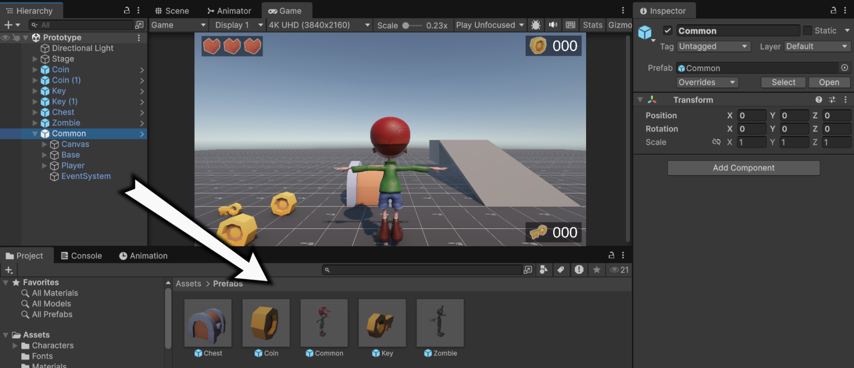
Task: Select the Zombie prefab thumbnail
Action: click(440, 323)
